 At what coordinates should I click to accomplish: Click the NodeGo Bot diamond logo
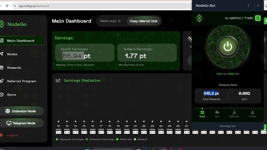[x=199, y=18]
